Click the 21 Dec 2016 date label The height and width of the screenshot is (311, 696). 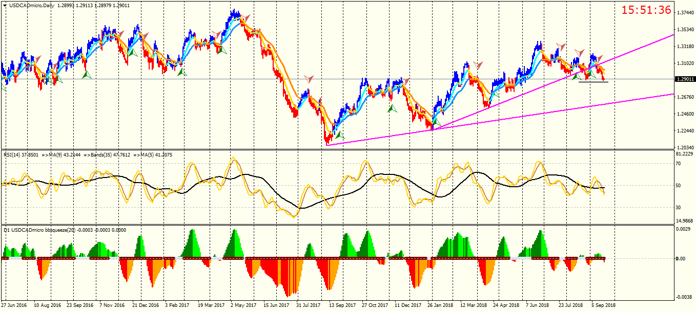[x=146, y=305]
